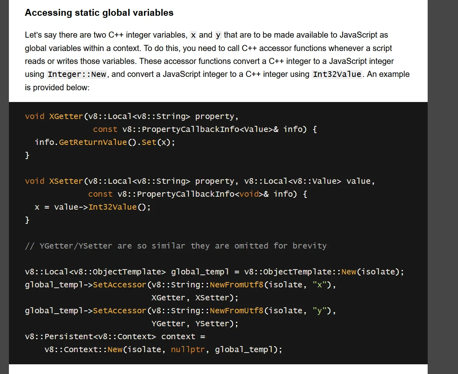Select the "Int32Value" inline code in the paragraph
This screenshot has height=374, width=458.
click(337, 74)
